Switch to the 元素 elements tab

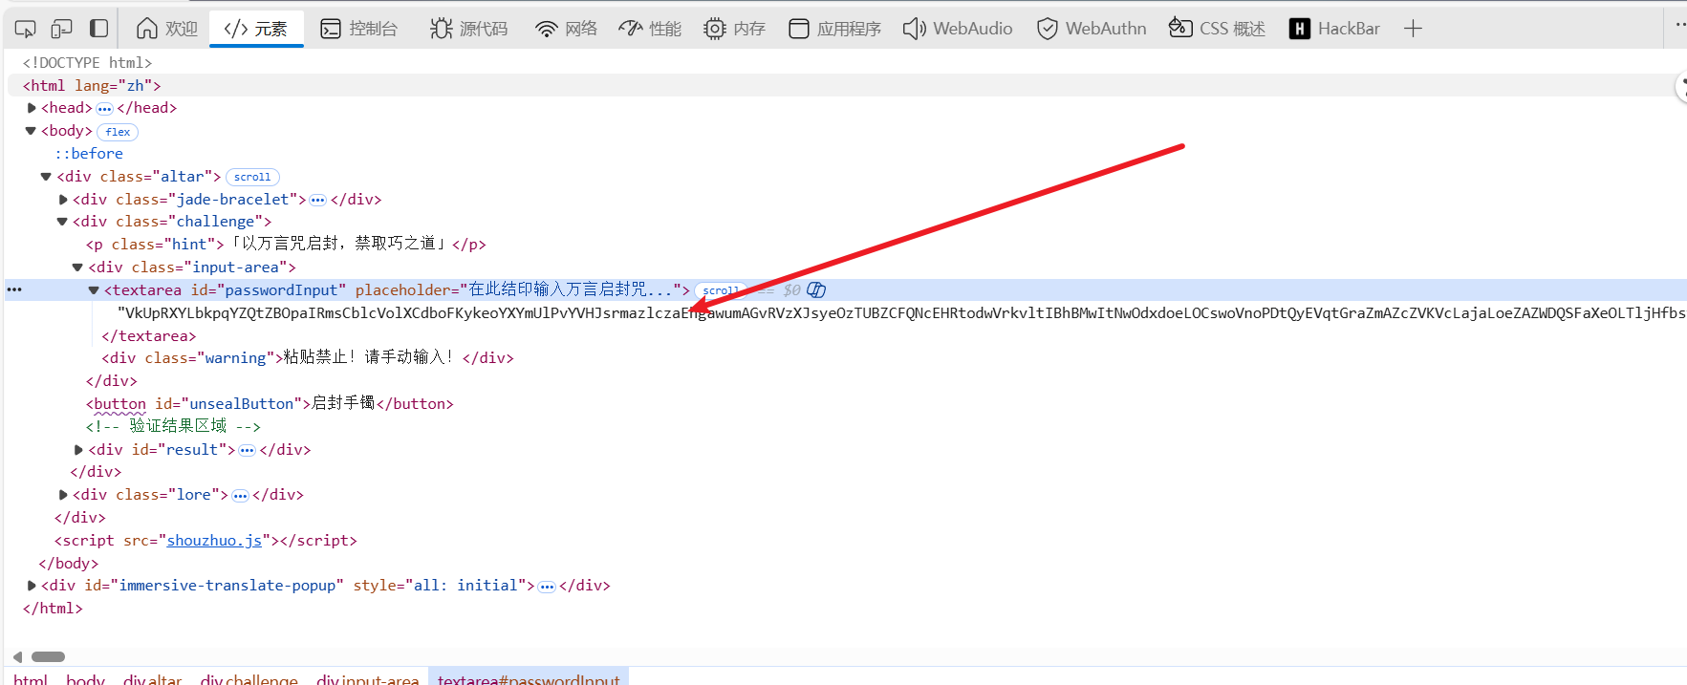(255, 29)
